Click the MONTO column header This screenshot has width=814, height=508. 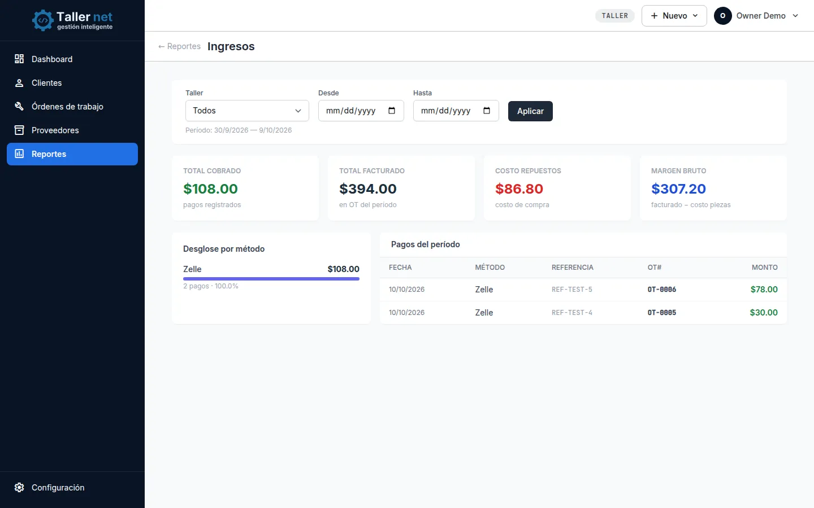765,268
